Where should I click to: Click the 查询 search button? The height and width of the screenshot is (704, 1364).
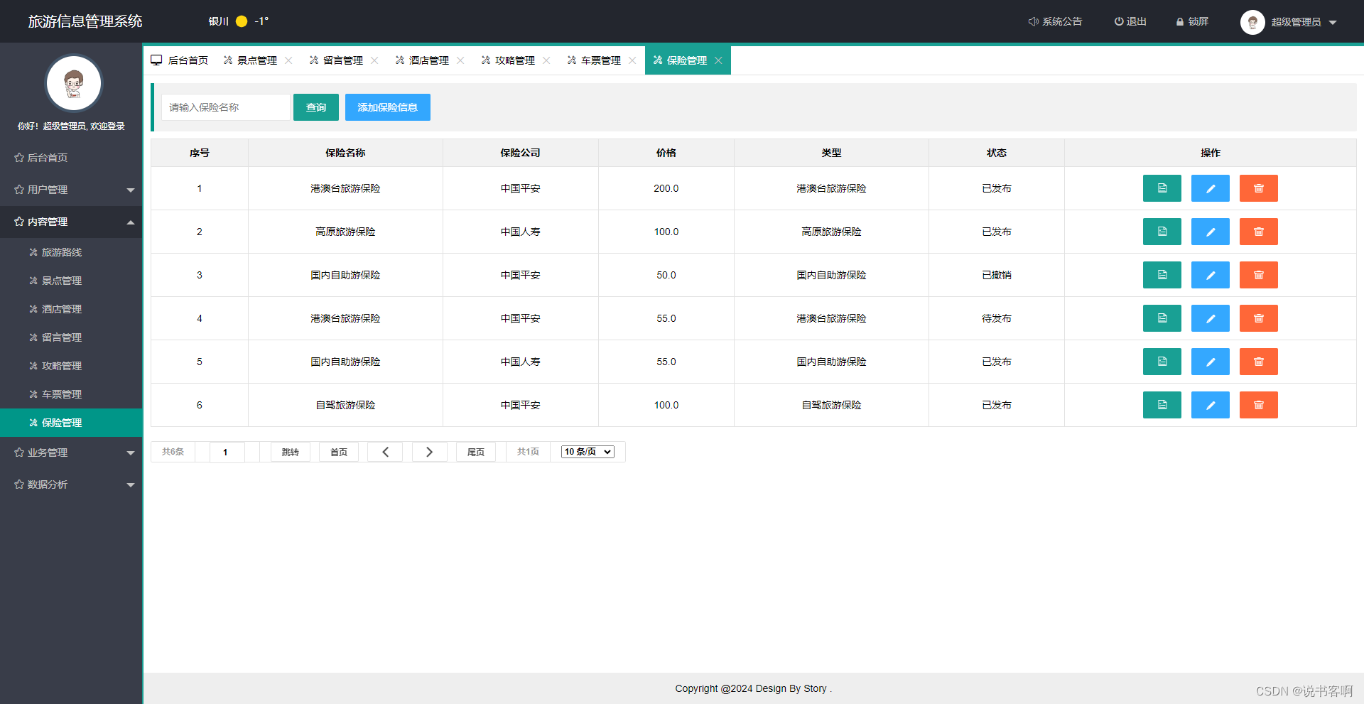click(x=316, y=107)
